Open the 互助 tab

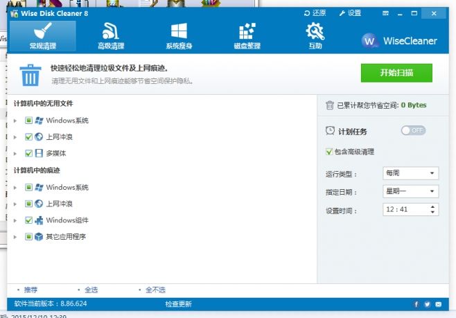(315, 36)
